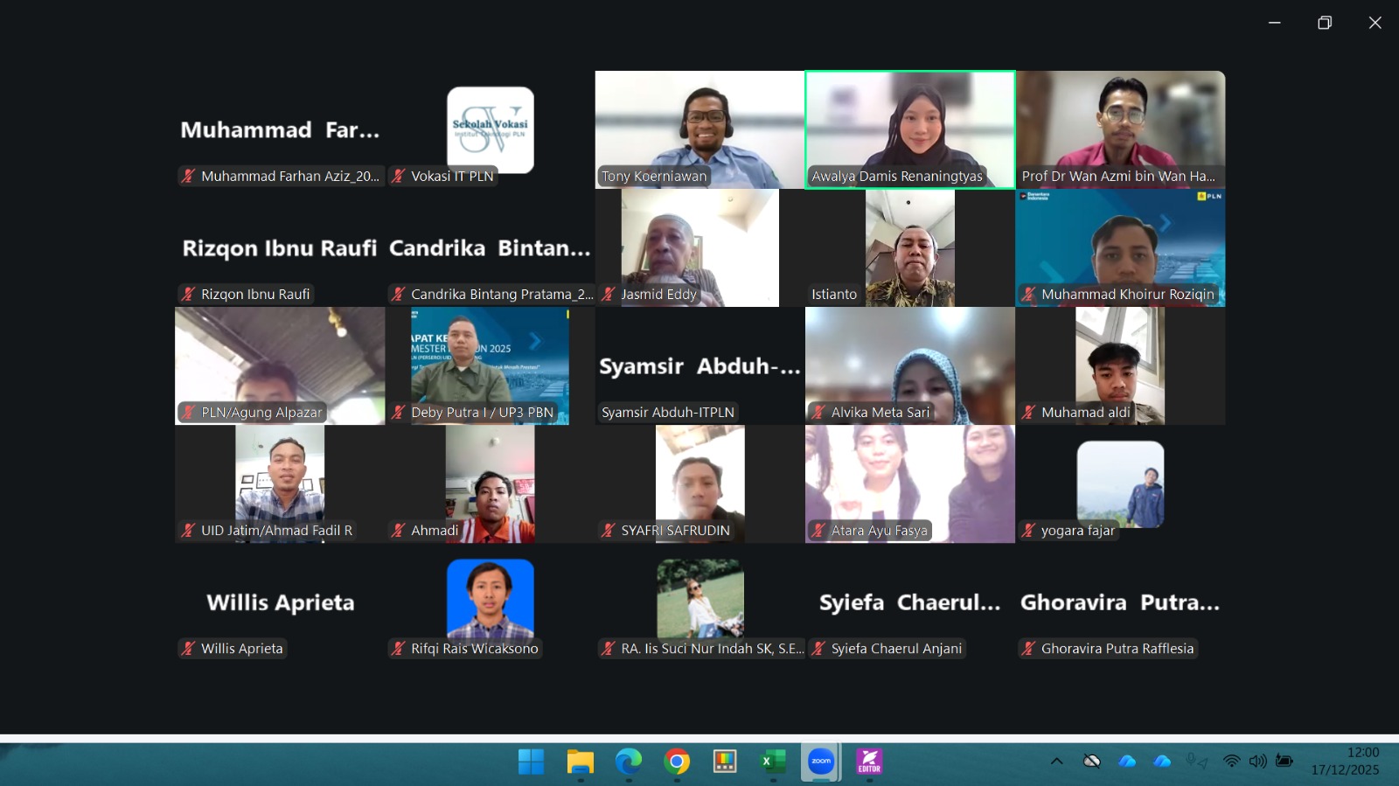Click the Syamsir Abduh-ITPLN name label
Image resolution: width=1399 pixels, height=786 pixels.
668,413
